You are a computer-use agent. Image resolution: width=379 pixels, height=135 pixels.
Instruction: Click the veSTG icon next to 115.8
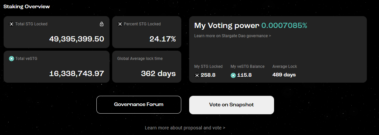pos(233,75)
